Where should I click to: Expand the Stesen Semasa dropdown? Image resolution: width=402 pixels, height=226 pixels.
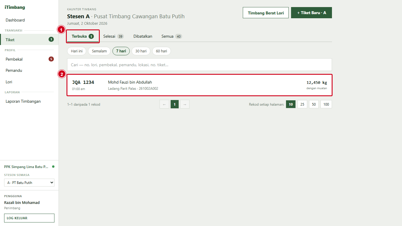29,183
